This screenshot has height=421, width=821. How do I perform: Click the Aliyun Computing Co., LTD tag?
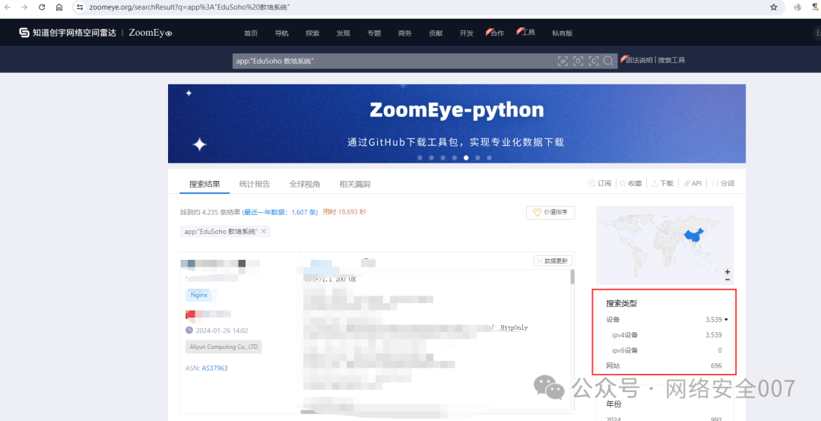pyautogui.click(x=223, y=347)
